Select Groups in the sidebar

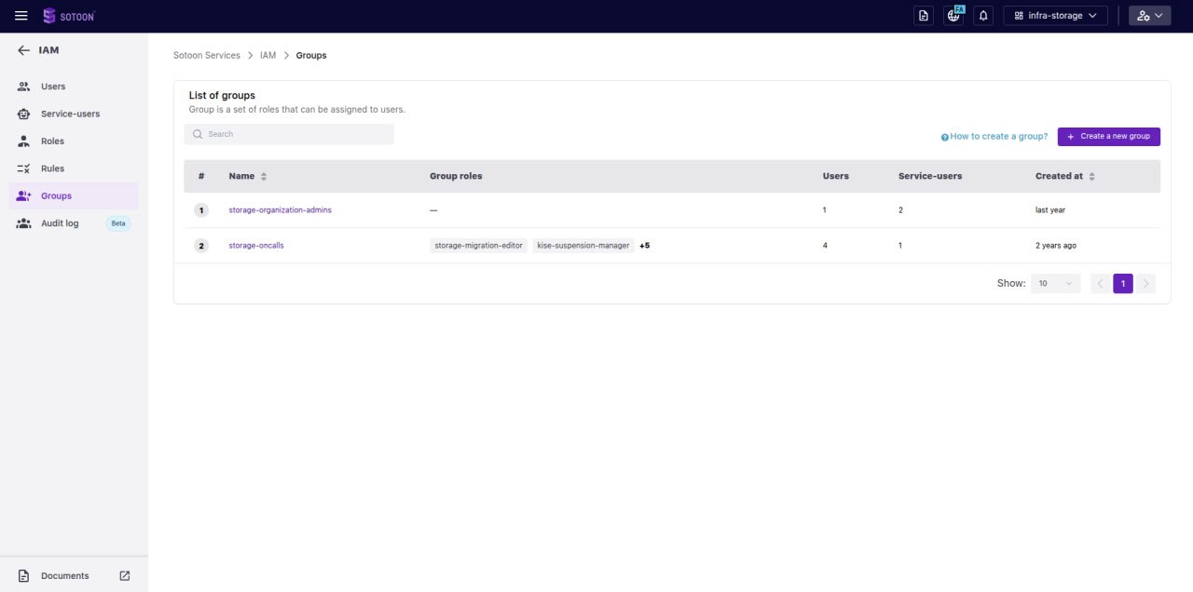click(74, 196)
